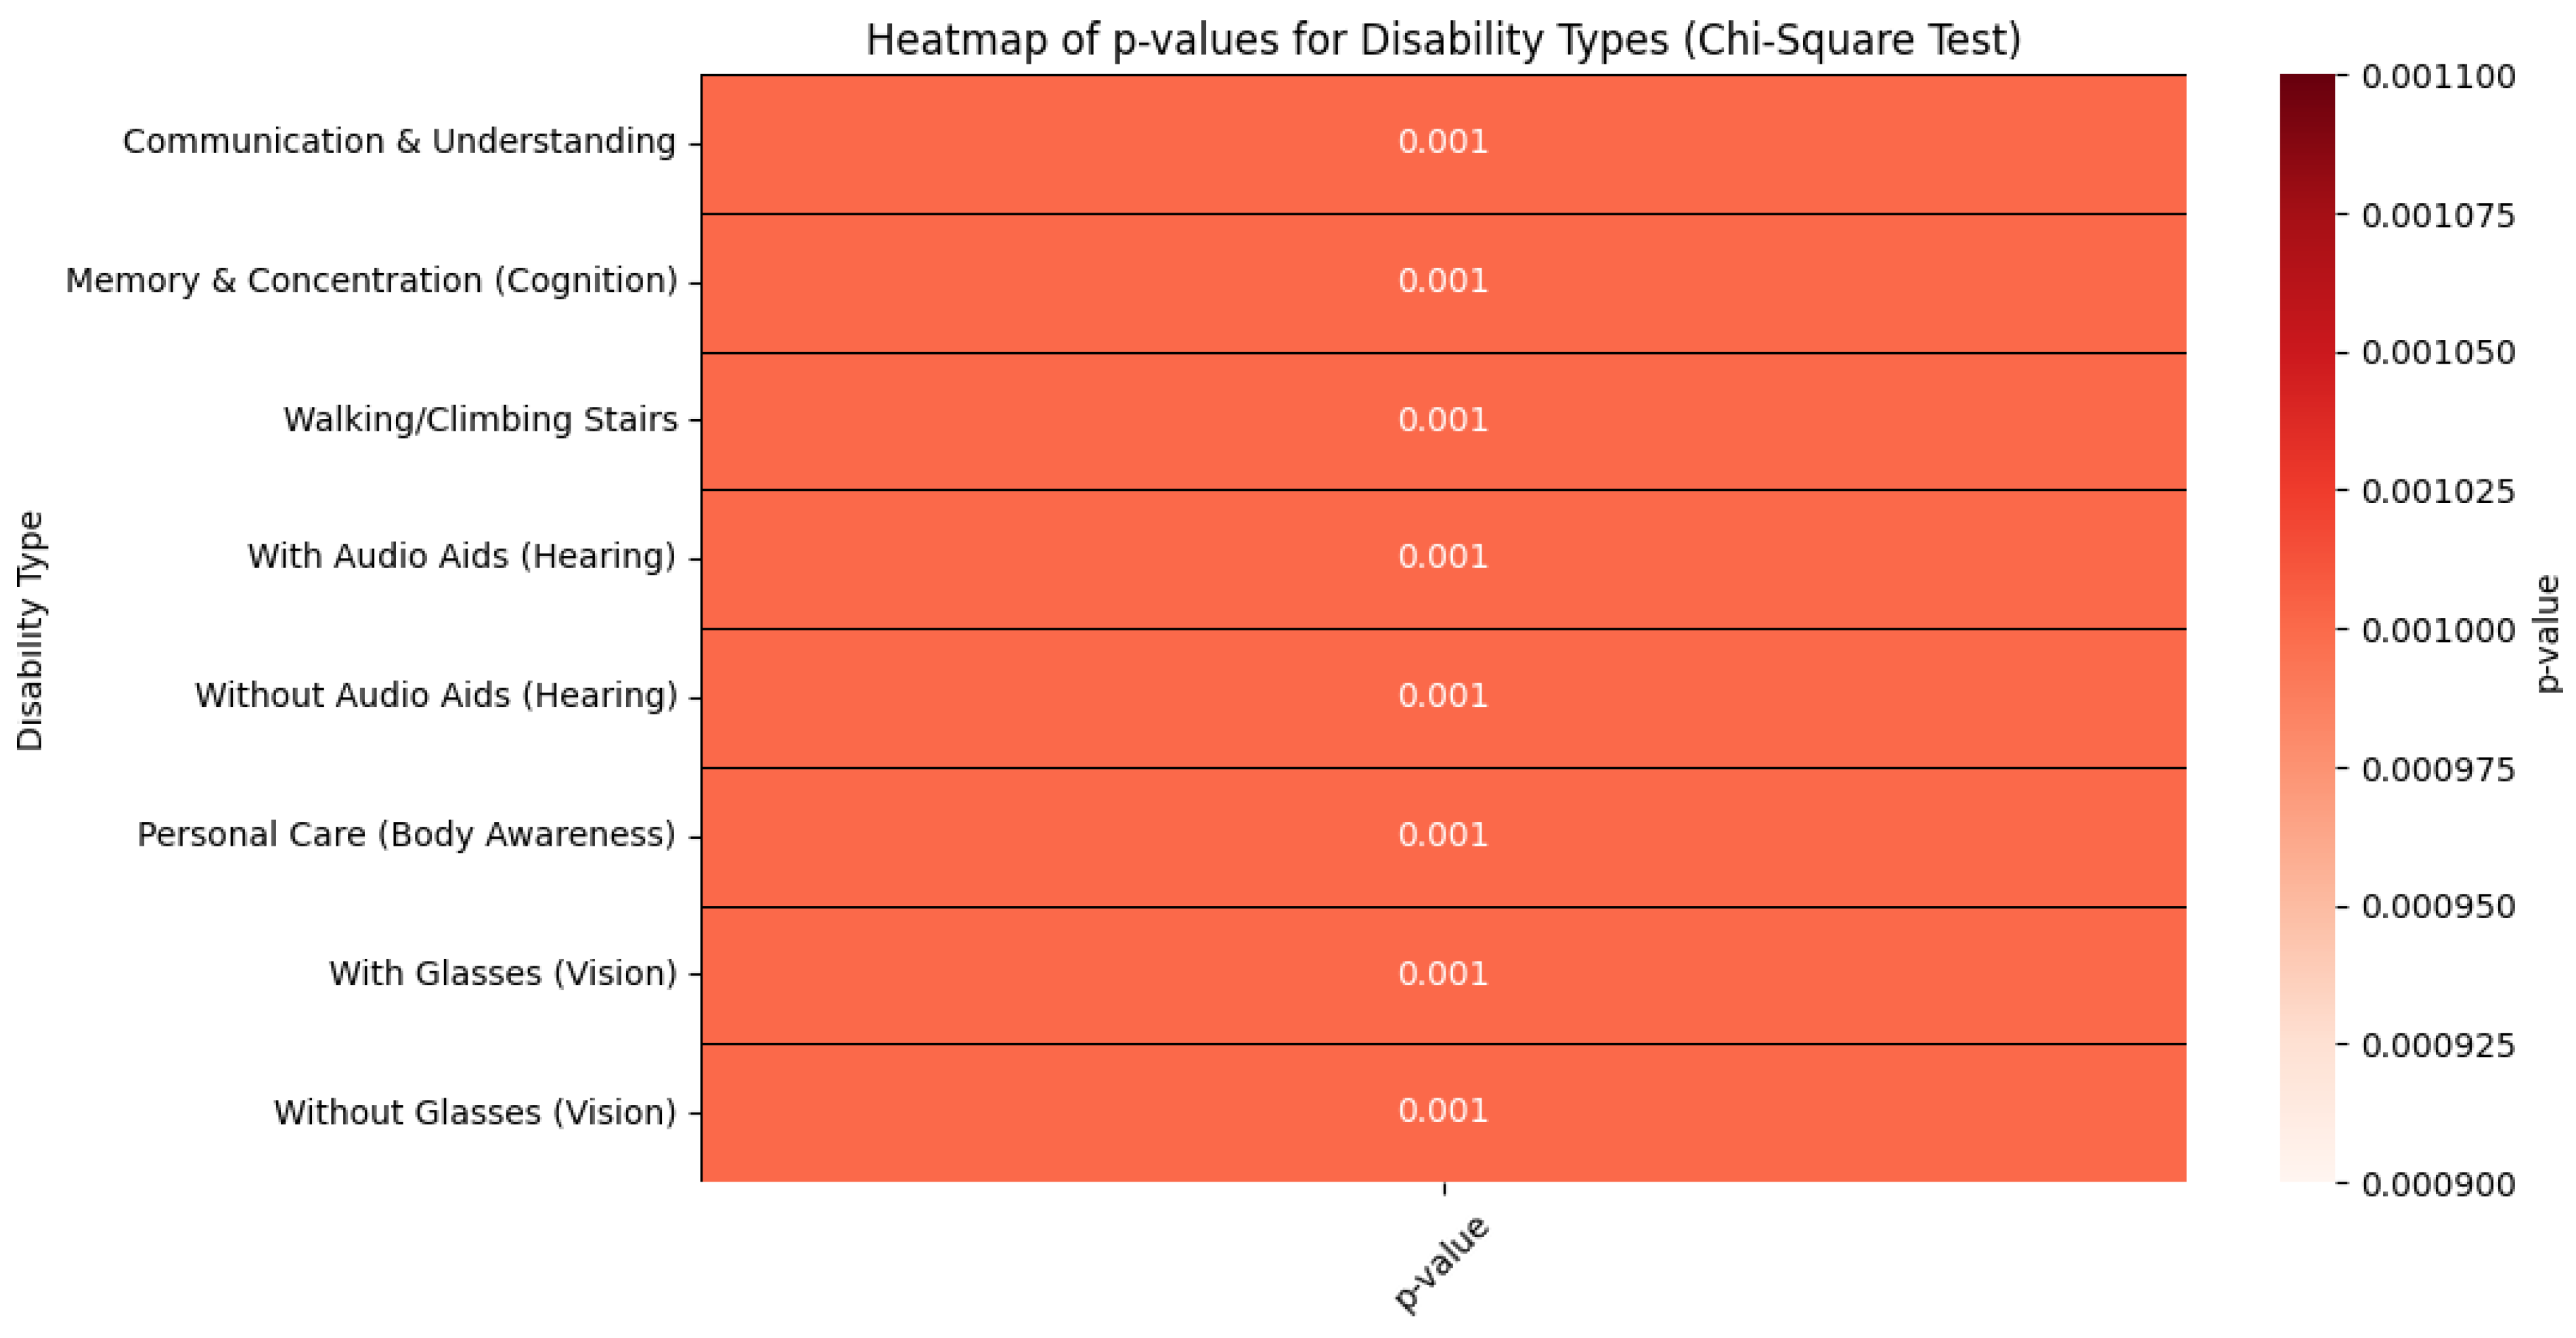Click the 0.001 value in Walking/Climbing Stairs row
Screen dimensions: 2576x1338
pyautogui.click(x=1442, y=419)
